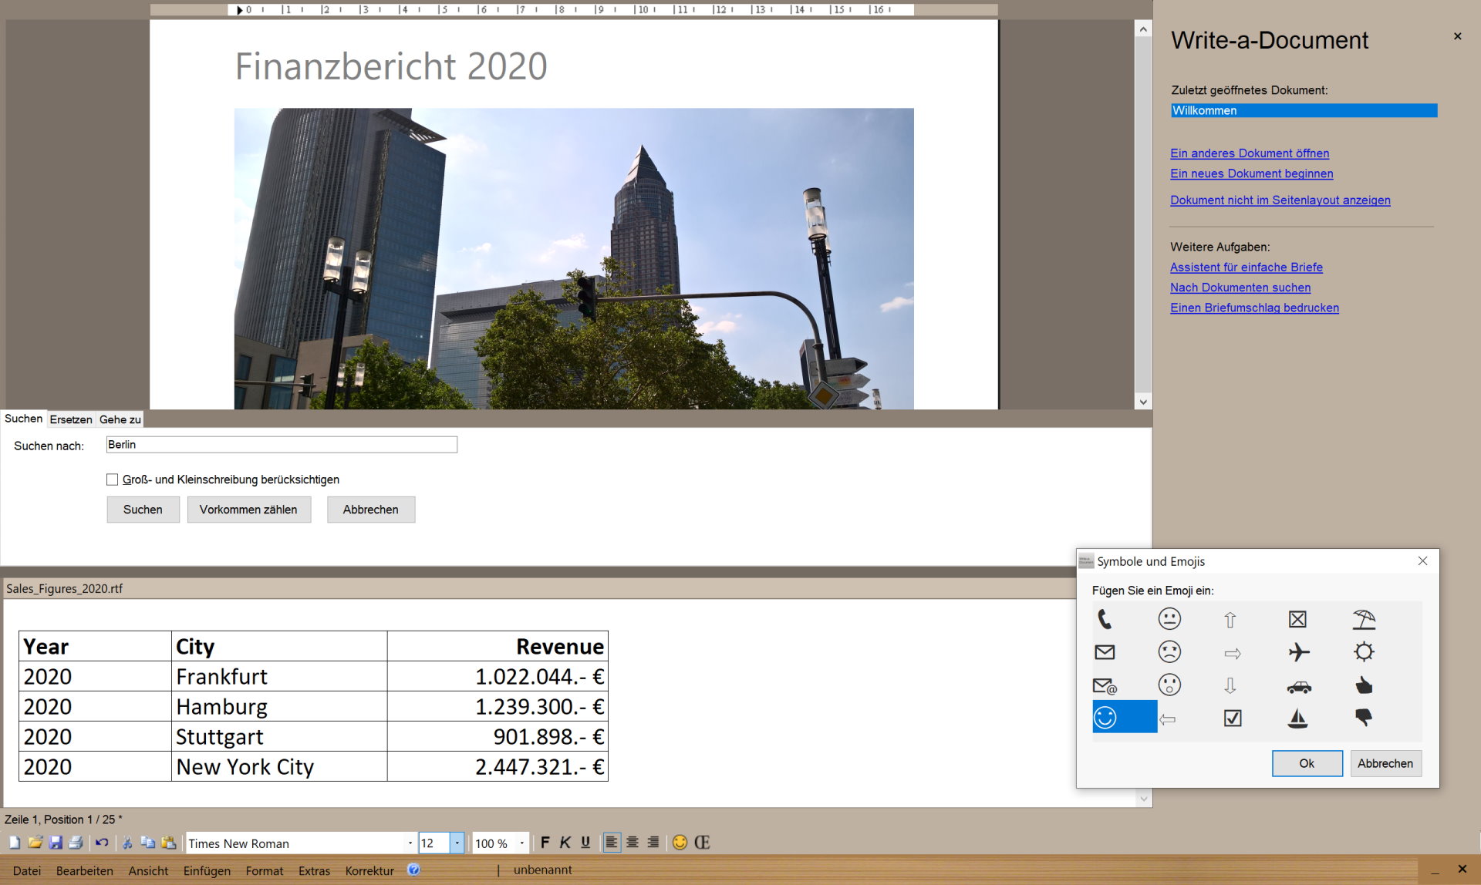Image resolution: width=1481 pixels, height=885 pixels.
Task: Click the Vorkommen zählen button
Action: click(248, 510)
